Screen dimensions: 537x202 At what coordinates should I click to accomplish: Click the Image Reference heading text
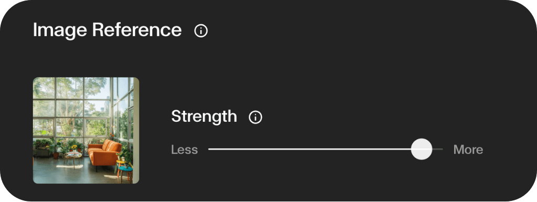(x=107, y=30)
